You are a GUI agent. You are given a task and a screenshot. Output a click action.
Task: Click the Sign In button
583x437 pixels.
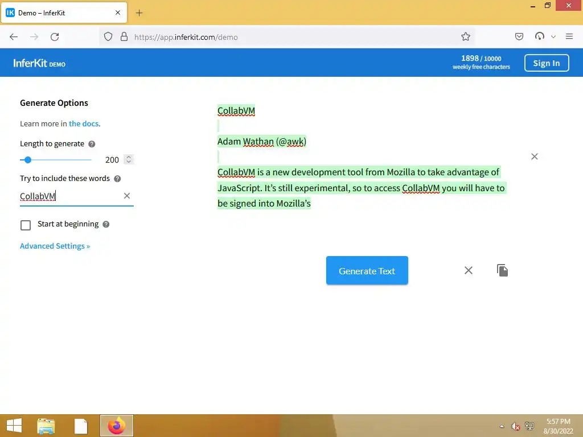[x=547, y=63]
